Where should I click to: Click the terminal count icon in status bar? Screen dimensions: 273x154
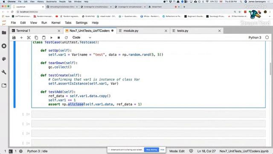(11, 151)
